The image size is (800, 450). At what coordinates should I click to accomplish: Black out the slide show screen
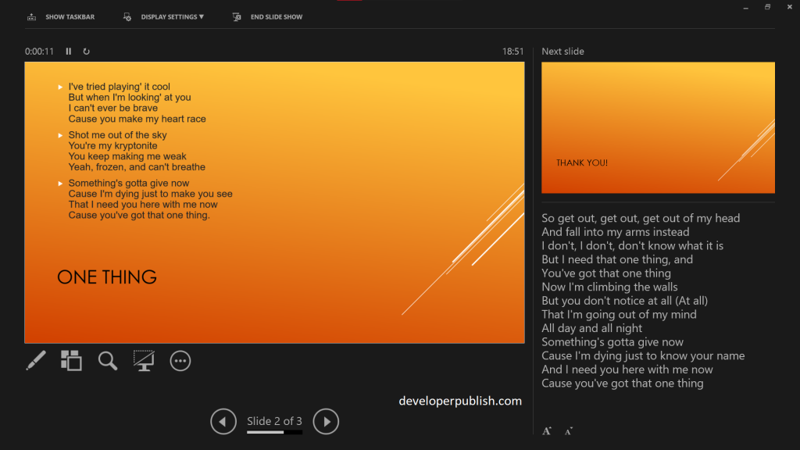click(144, 360)
